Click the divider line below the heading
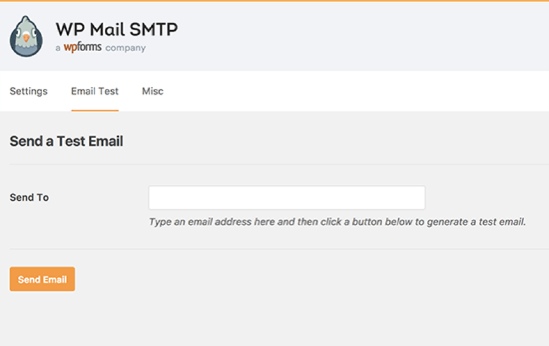This screenshot has width=549, height=346. point(275,164)
